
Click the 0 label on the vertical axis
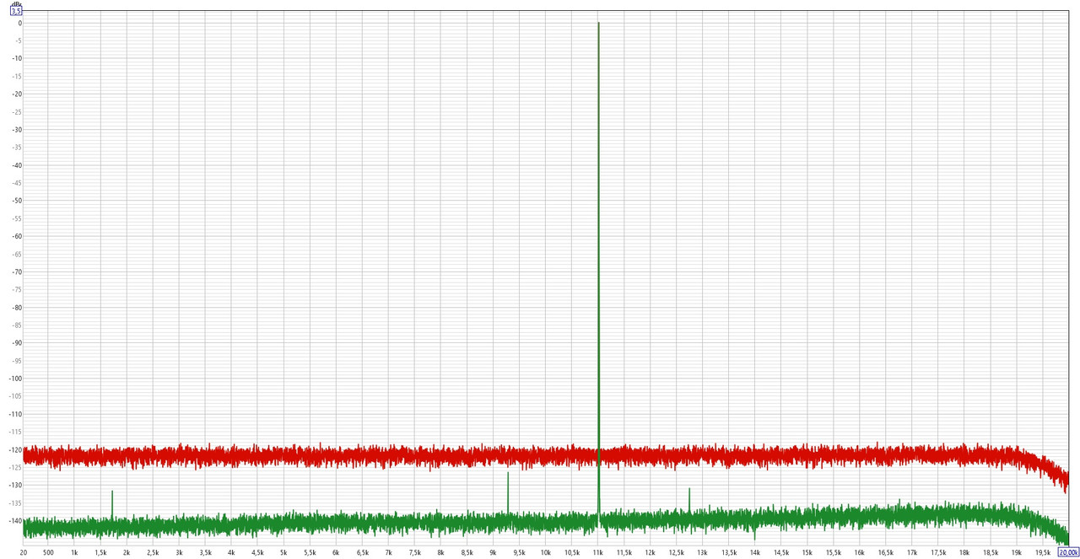[x=19, y=23]
